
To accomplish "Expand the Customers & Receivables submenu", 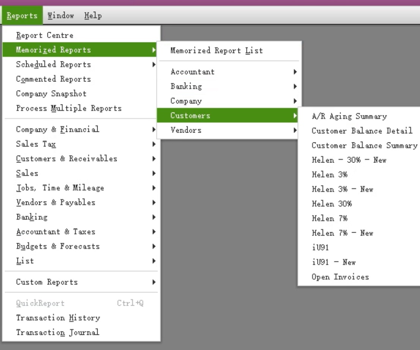I will click(67, 158).
